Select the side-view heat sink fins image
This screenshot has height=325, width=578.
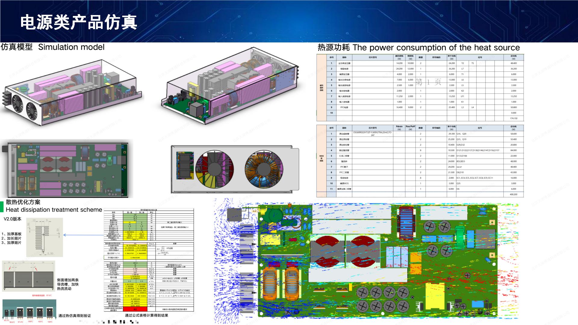click(x=29, y=276)
